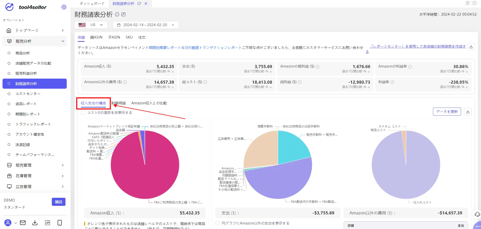
Task: Open dropdown arrow beside user avatar
Action: tap(16, 223)
